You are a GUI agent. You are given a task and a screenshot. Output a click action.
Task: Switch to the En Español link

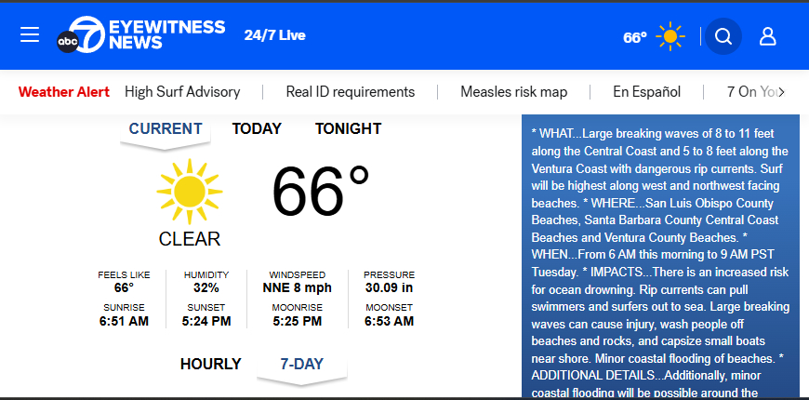646,91
